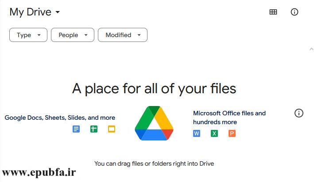The image size is (314, 182).
Task: Click the Google Docs blue icon
Action: tap(76, 129)
